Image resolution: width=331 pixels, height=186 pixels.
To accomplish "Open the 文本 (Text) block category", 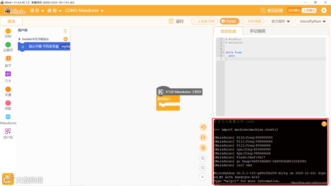I will (8, 77).
